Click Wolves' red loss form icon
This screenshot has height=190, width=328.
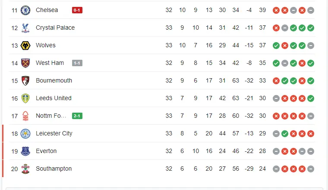(x=285, y=45)
